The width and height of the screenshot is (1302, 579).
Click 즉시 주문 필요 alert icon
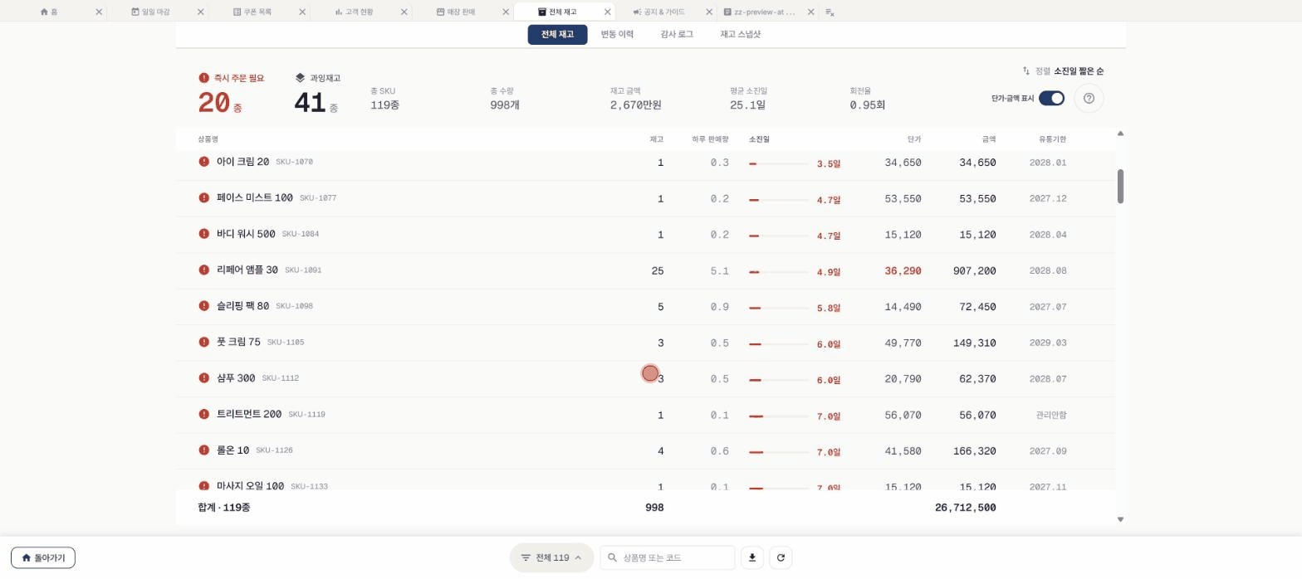click(203, 78)
